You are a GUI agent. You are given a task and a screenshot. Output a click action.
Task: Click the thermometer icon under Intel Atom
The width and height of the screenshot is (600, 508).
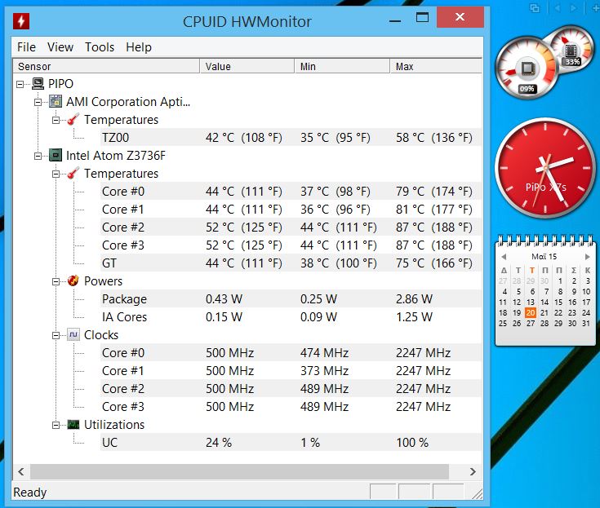(73, 173)
